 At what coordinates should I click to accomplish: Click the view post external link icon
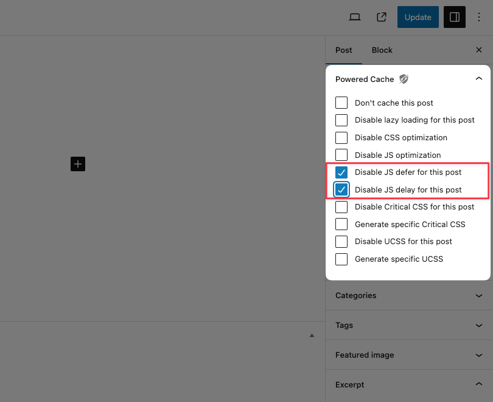tap(382, 17)
